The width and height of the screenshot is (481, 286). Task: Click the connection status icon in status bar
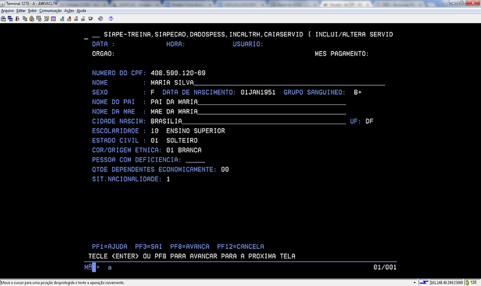coord(423,282)
